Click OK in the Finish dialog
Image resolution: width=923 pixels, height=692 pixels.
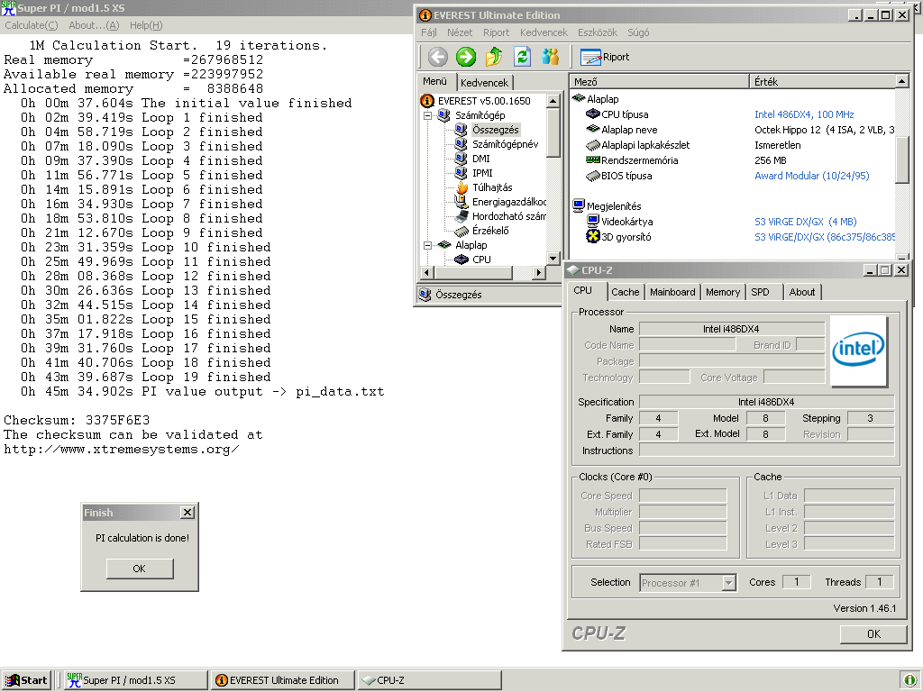click(x=140, y=569)
